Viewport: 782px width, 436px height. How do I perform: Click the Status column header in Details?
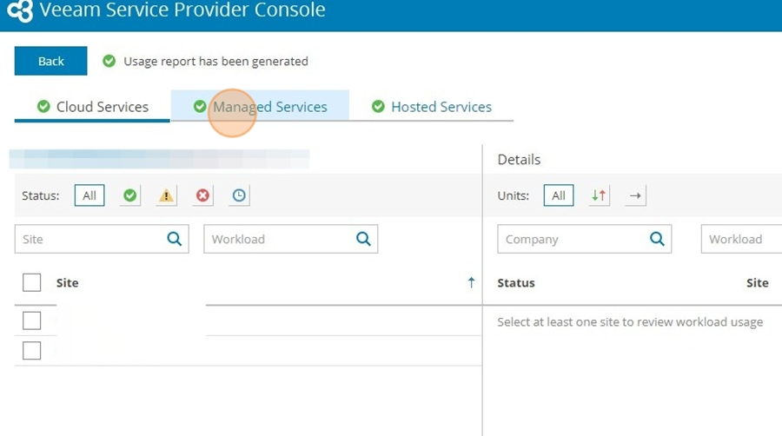tap(516, 283)
